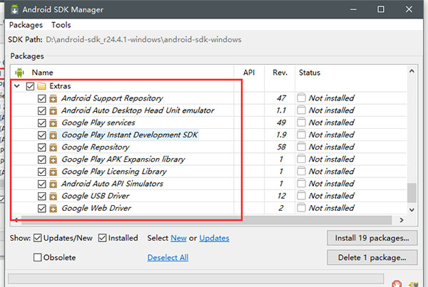The image size is (428, 287).
Task: Click the Extras folder icon
Action: pos(42,86)
